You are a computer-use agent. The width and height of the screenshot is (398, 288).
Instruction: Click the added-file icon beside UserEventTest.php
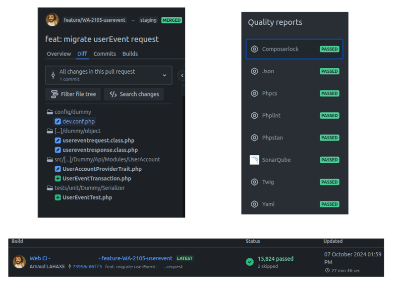tap(57, 197)
